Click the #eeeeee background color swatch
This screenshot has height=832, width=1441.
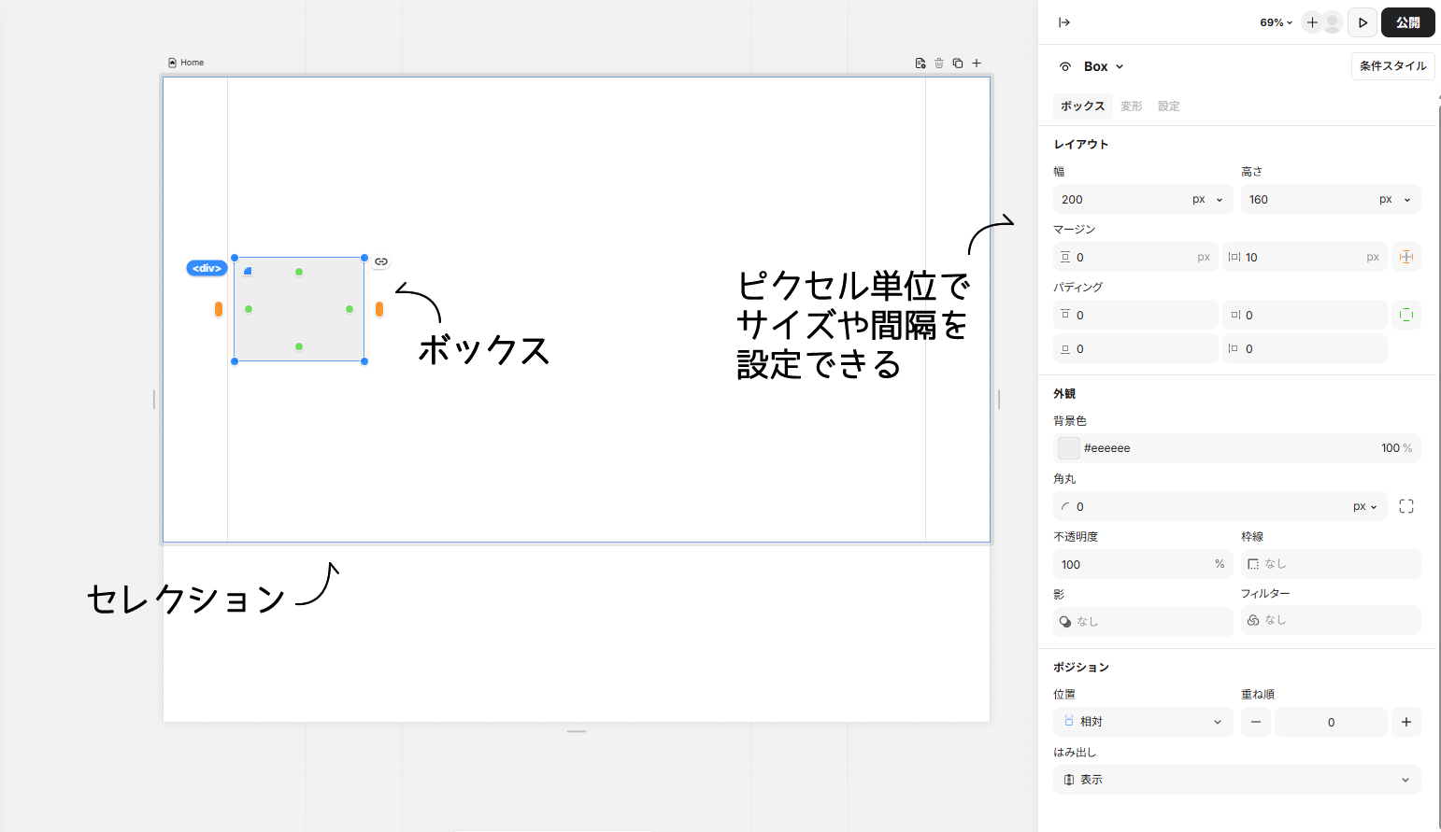tap(1067, 447)
